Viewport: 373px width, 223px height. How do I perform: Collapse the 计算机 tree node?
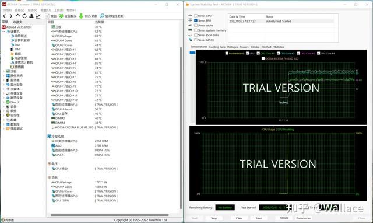[x=3, y=32]
